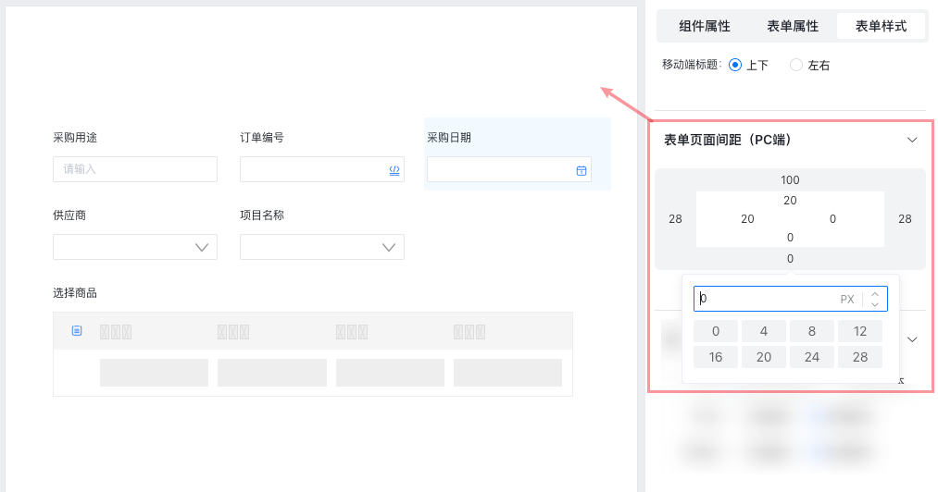Open the 项目名称 dropdown
The image size is (938, 492).
tap(321, 247)
